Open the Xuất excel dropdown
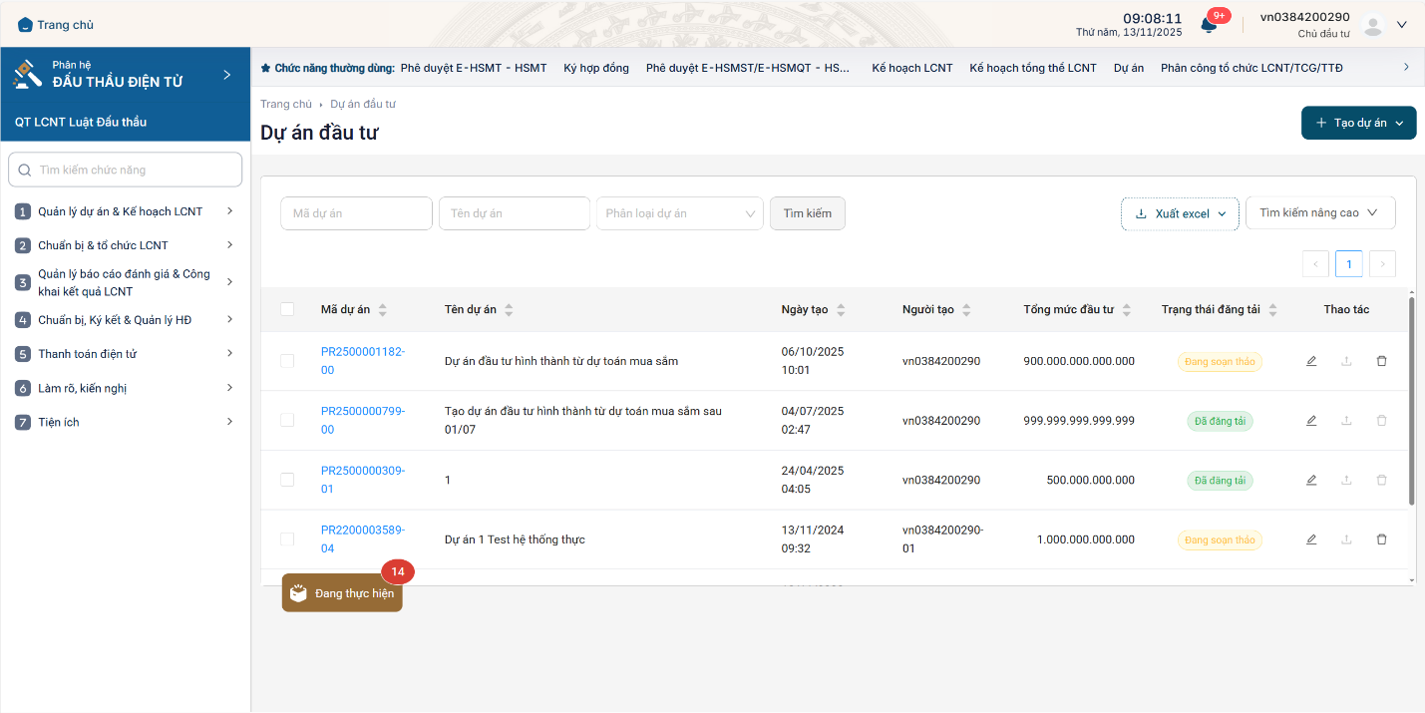Screen dimensions: 1425x713 [x=1180, y=213]
